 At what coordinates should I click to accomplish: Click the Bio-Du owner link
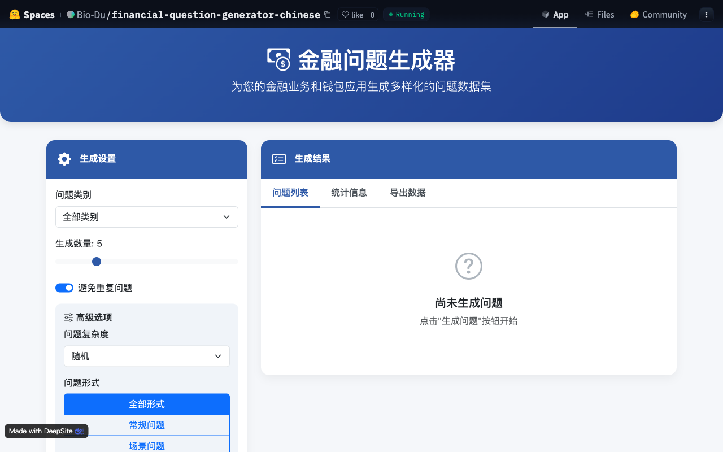[x=92, y=15]
